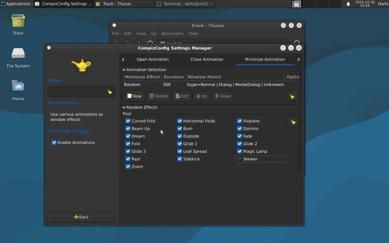This screenshot has height=243, width=389.
Task: Focus the Filter input field
Action: click(81, 92)
